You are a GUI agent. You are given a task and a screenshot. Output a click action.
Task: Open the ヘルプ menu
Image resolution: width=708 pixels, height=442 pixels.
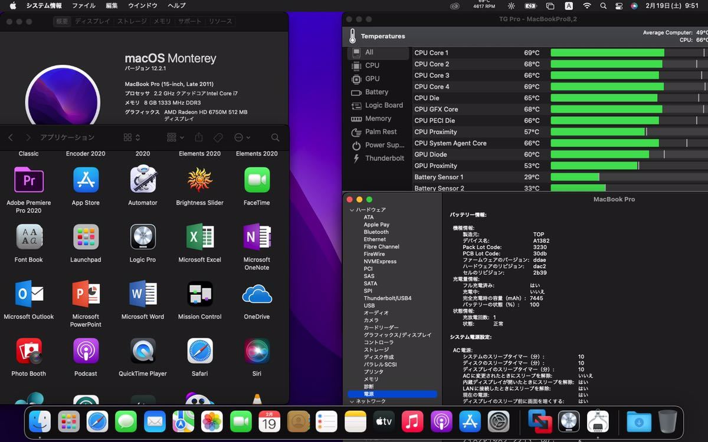pos(176,6)
